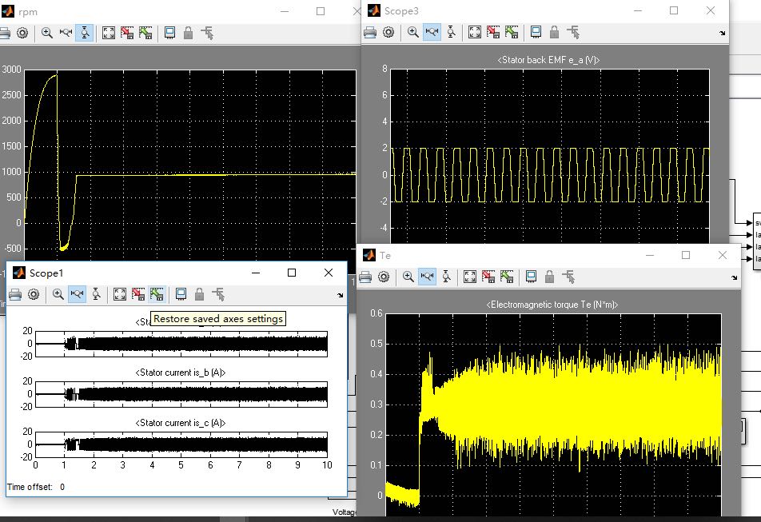761x522 pixels.
Task: Click Print icon in Scope3 toolbar
Action: [x=370, y=32]
